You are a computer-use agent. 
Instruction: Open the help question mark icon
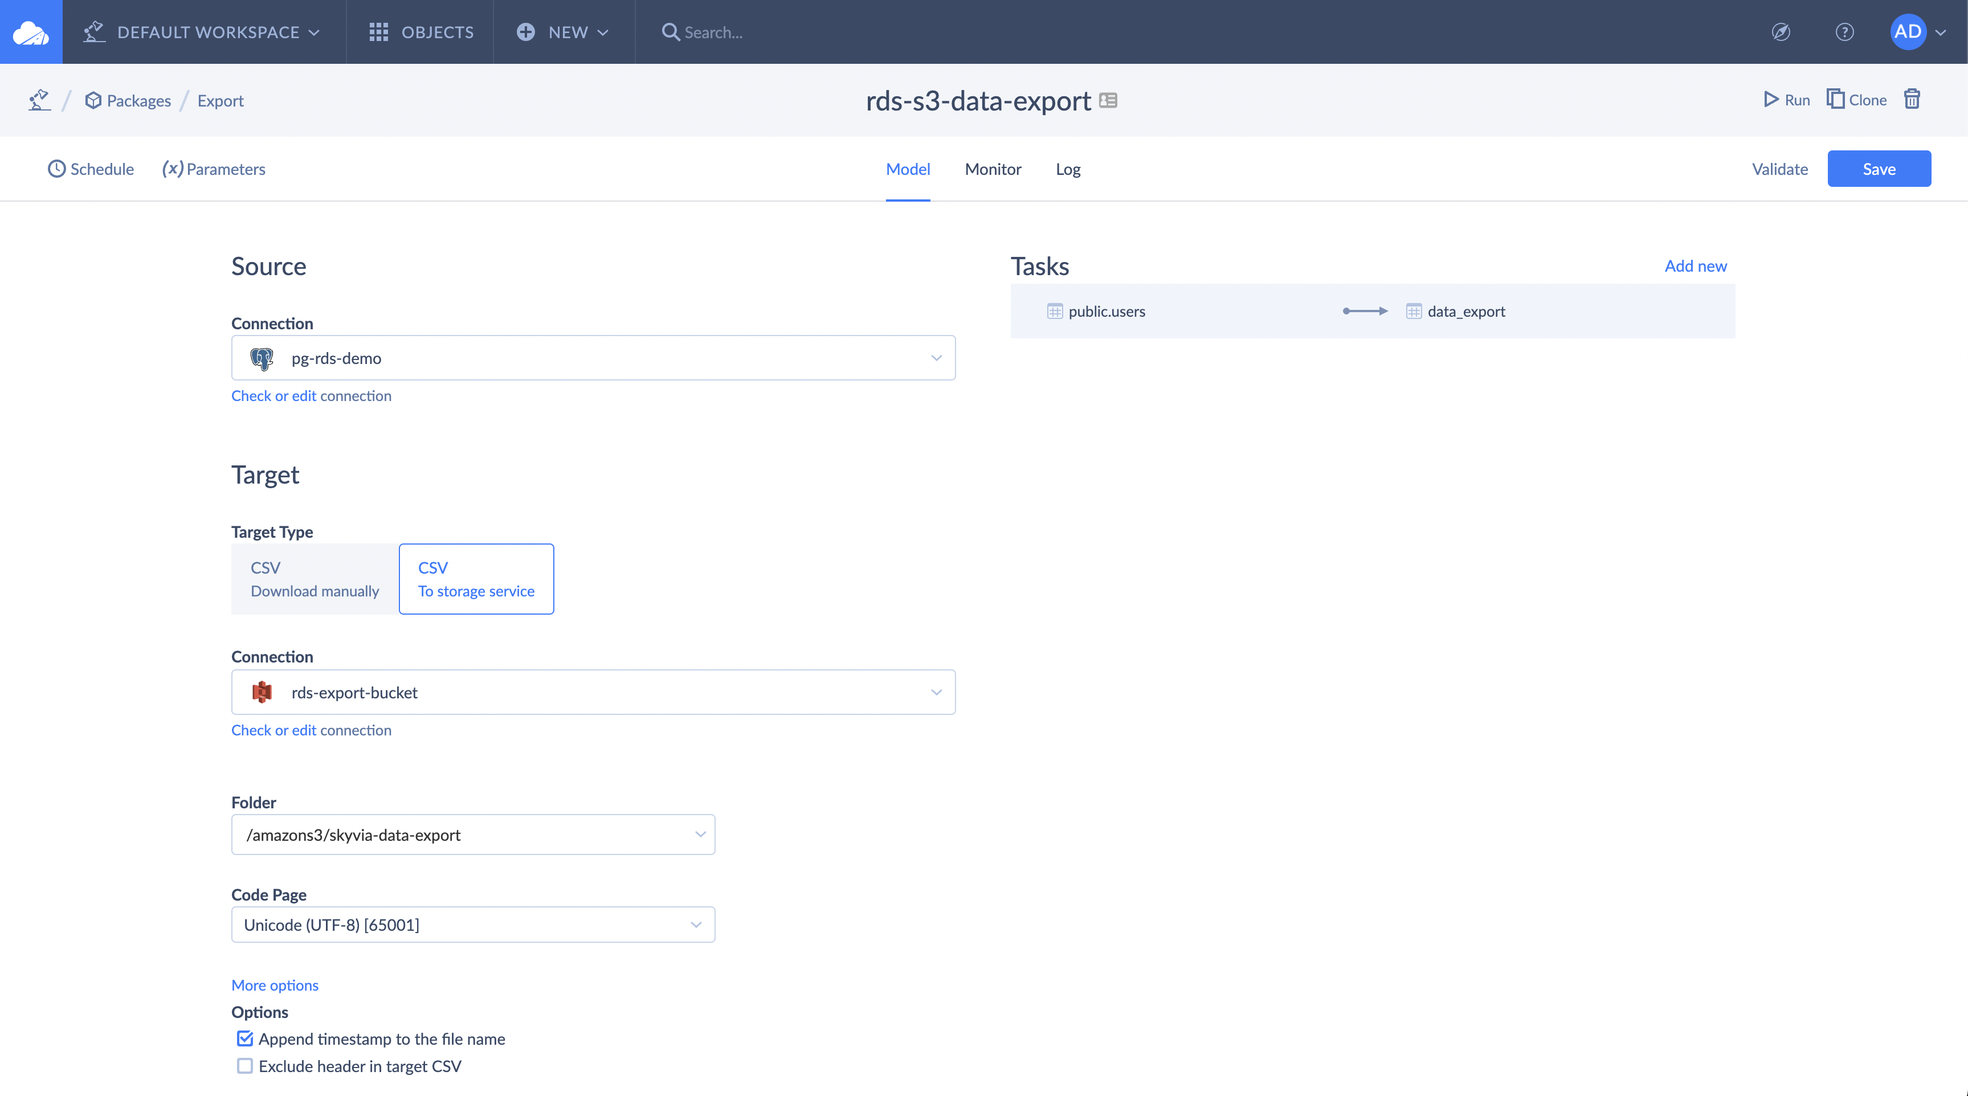[x=1844, y=32]
